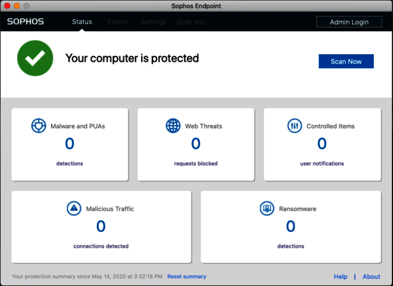This screenshot has height=286, width=393.
Task: Click the Controlled Items sliders icon
Action: tap(295, 125)
